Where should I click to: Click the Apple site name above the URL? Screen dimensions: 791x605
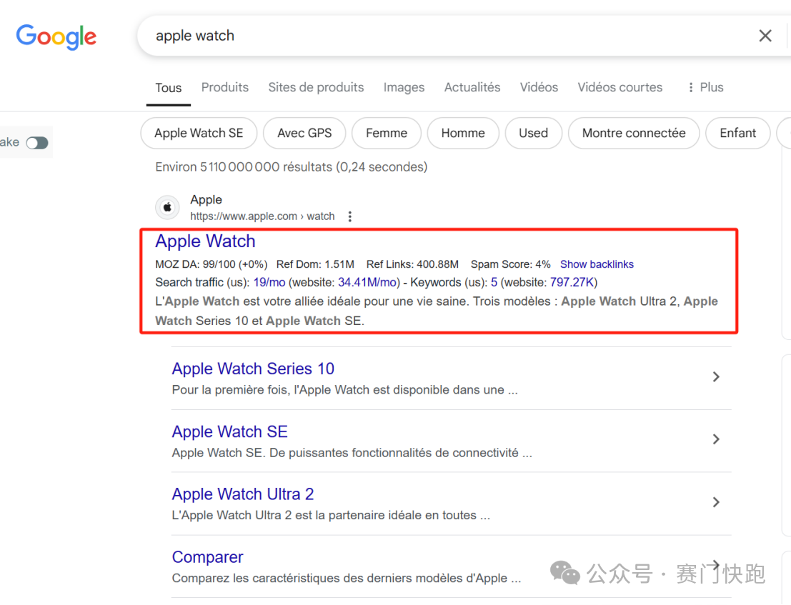coord(207,200)
